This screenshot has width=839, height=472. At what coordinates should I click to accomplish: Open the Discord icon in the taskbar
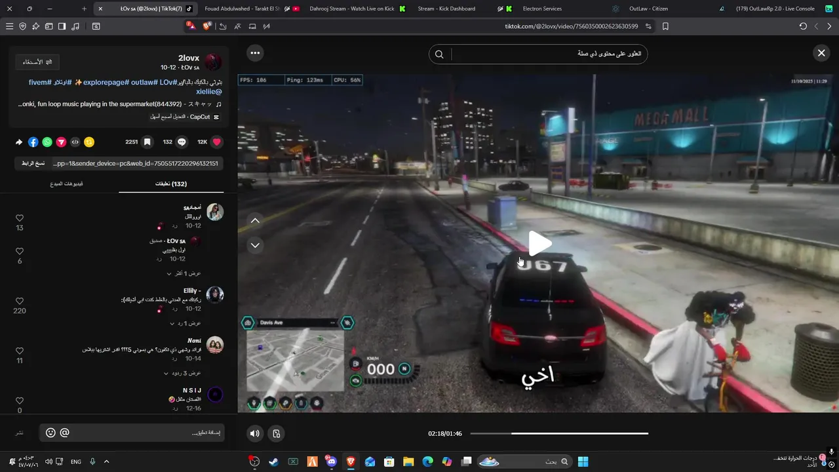(331, 462)
